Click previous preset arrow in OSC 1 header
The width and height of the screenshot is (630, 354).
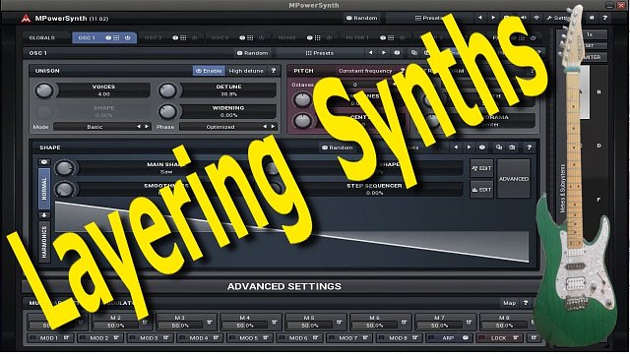point(370,52)
